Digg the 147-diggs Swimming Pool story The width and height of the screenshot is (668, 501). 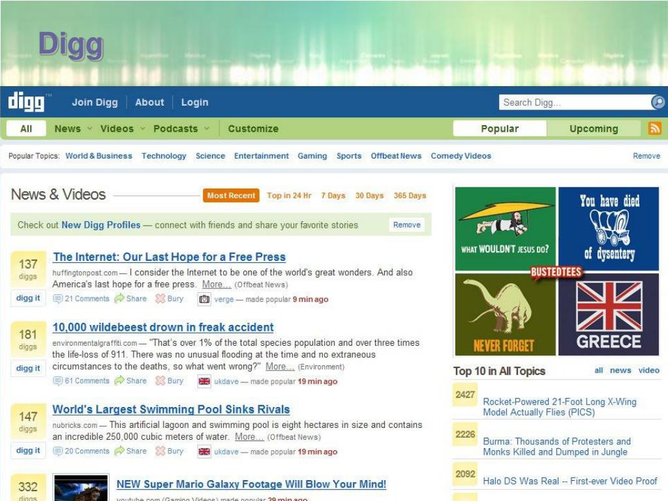(27, 450)
